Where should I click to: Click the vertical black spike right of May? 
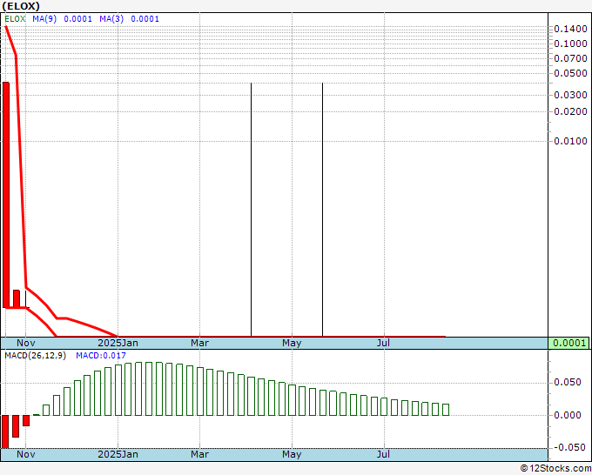point(322,209)
